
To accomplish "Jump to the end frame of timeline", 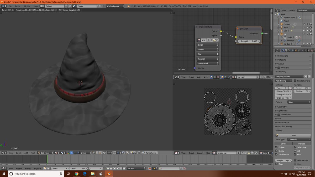I will point(124,168).
